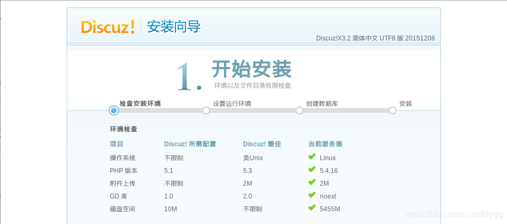Click the GD 库 row label
The height and width of the screenshot is (224, 507).
pyautogui.click(x=118, y=196)
